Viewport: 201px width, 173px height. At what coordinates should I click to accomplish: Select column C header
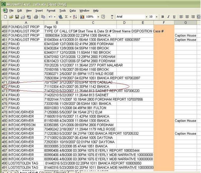point(93,23)
